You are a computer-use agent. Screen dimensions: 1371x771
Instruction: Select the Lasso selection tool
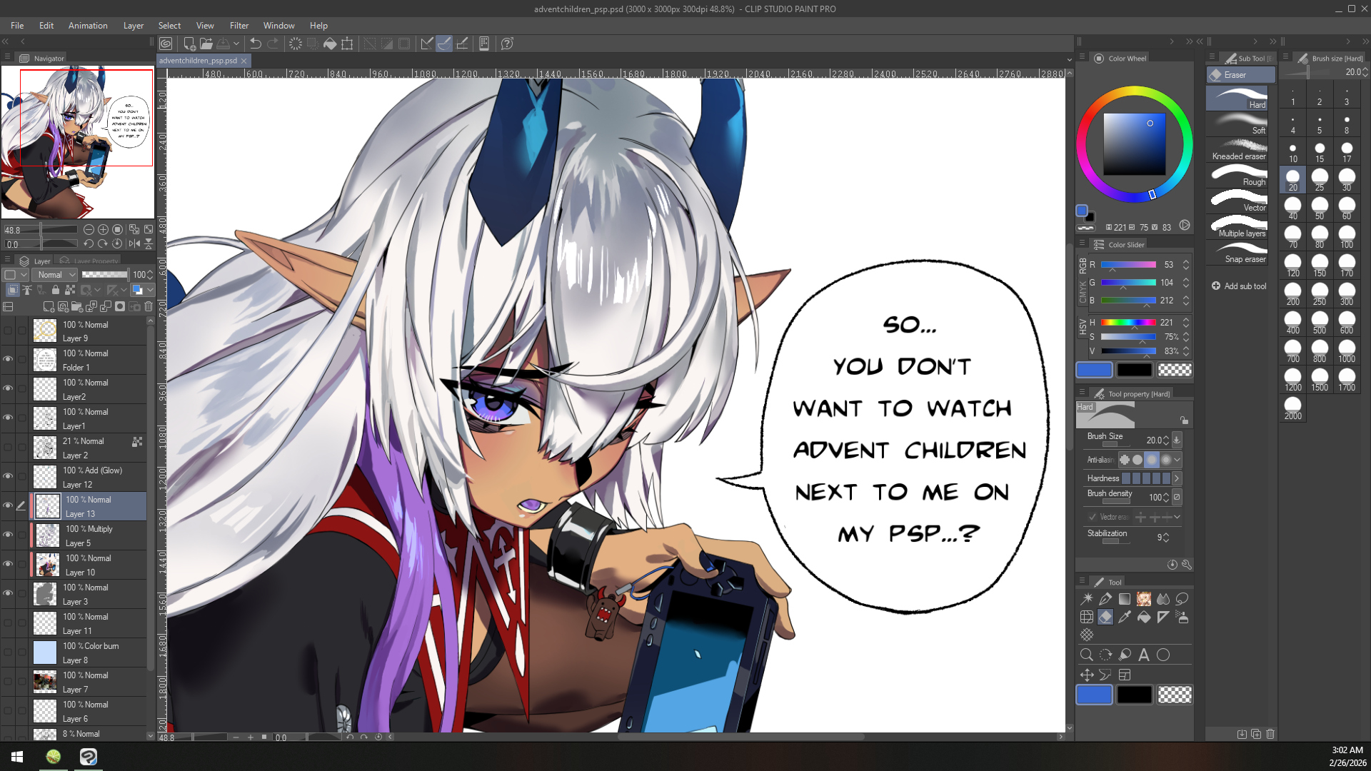pyautogui.click(x=1182, y=599)
